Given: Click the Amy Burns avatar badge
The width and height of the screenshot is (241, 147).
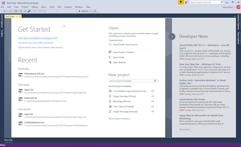Looking at the screenshot, I should [238, 7].
